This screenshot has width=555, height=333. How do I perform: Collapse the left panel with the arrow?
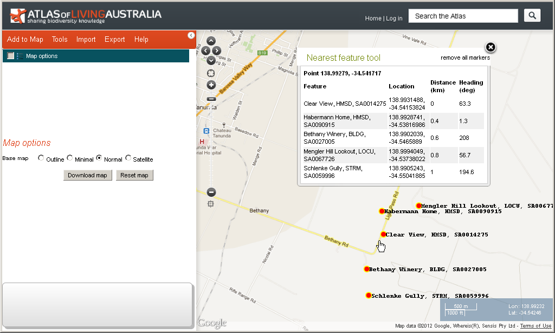pyautogui.click(x=191, y=35)
